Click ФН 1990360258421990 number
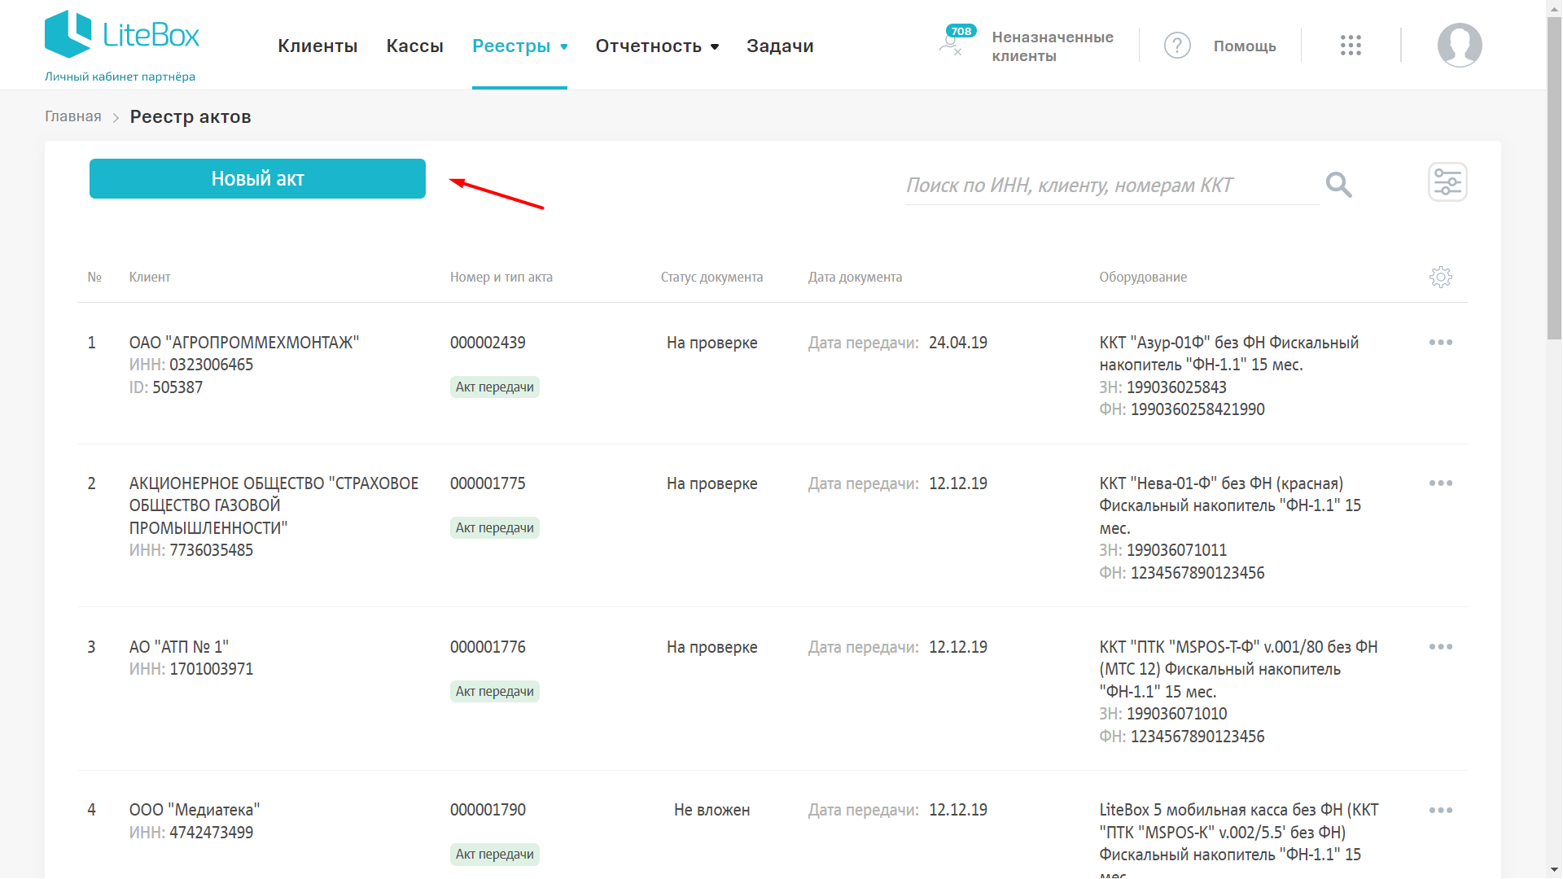Image resolution: width=1563 pixels, height=879 pixels. click(1197, 409)
